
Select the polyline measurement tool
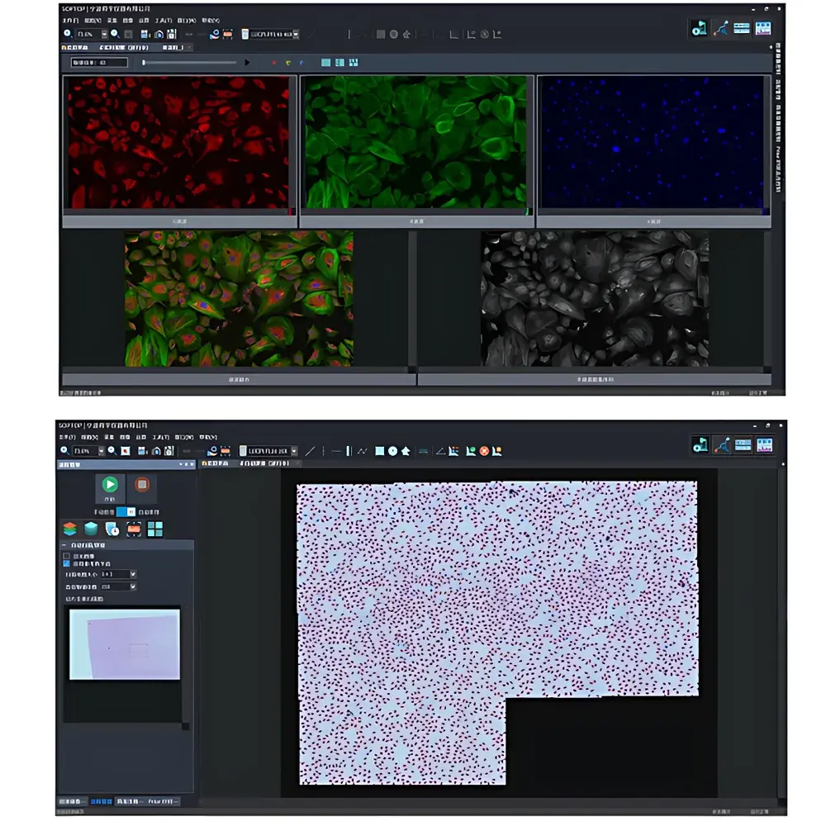[361, 450]
